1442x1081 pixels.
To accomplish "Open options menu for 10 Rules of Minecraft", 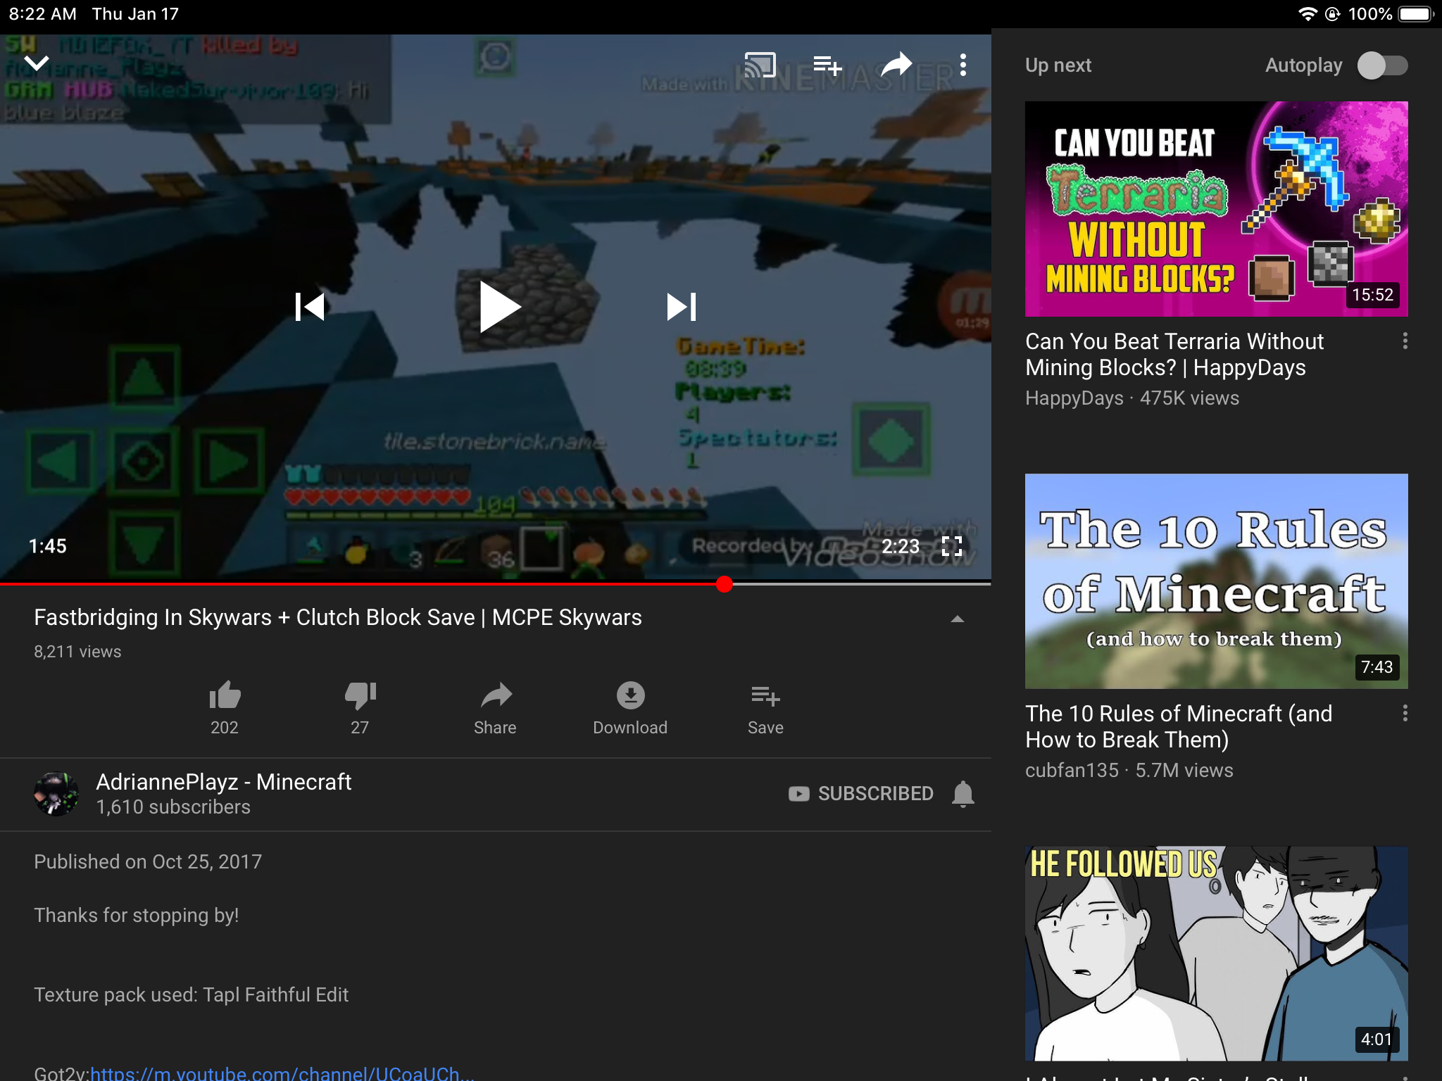I will [1405, 714].
